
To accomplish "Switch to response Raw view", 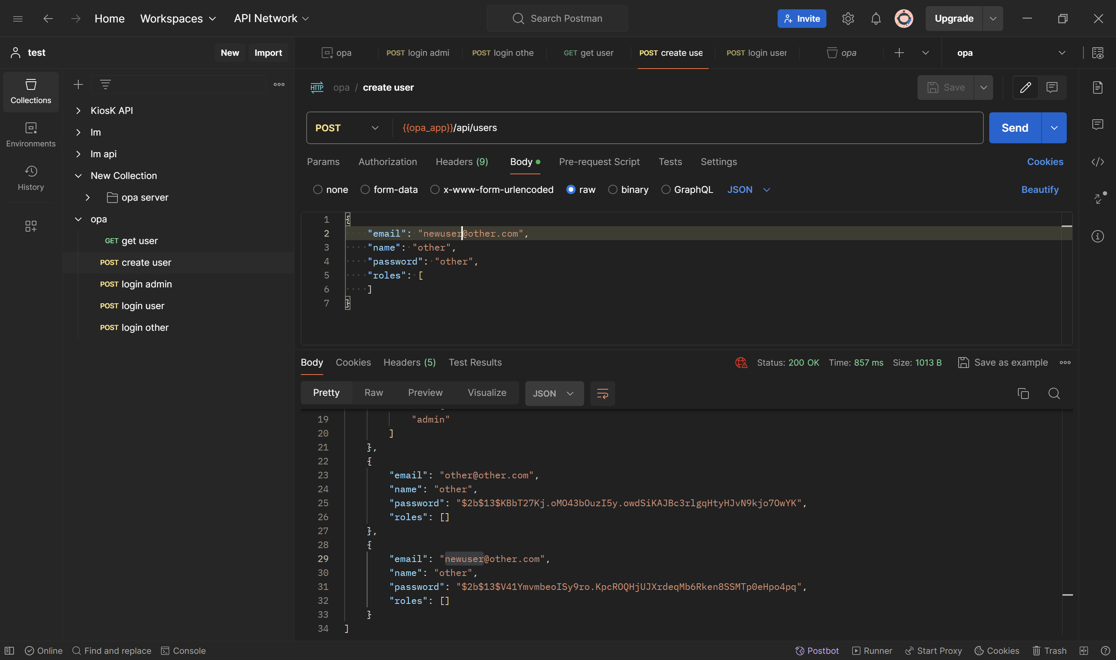I will (x=373, y=393).
